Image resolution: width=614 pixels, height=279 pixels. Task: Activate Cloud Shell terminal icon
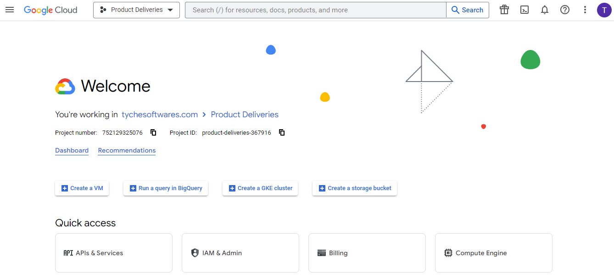click(x=525, y=10)
